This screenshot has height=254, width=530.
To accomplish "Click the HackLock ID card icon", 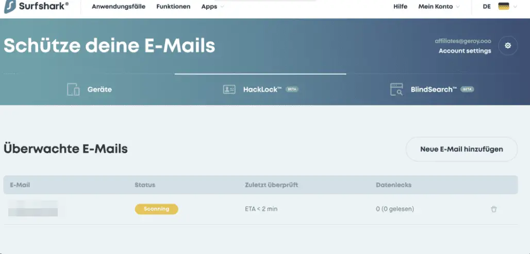I will pos(229,89).
